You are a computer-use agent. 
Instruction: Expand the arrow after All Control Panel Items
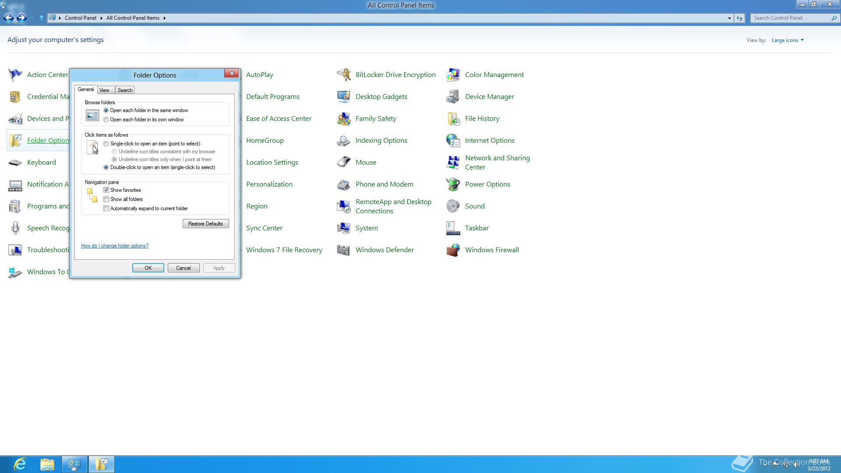[165, 18]
